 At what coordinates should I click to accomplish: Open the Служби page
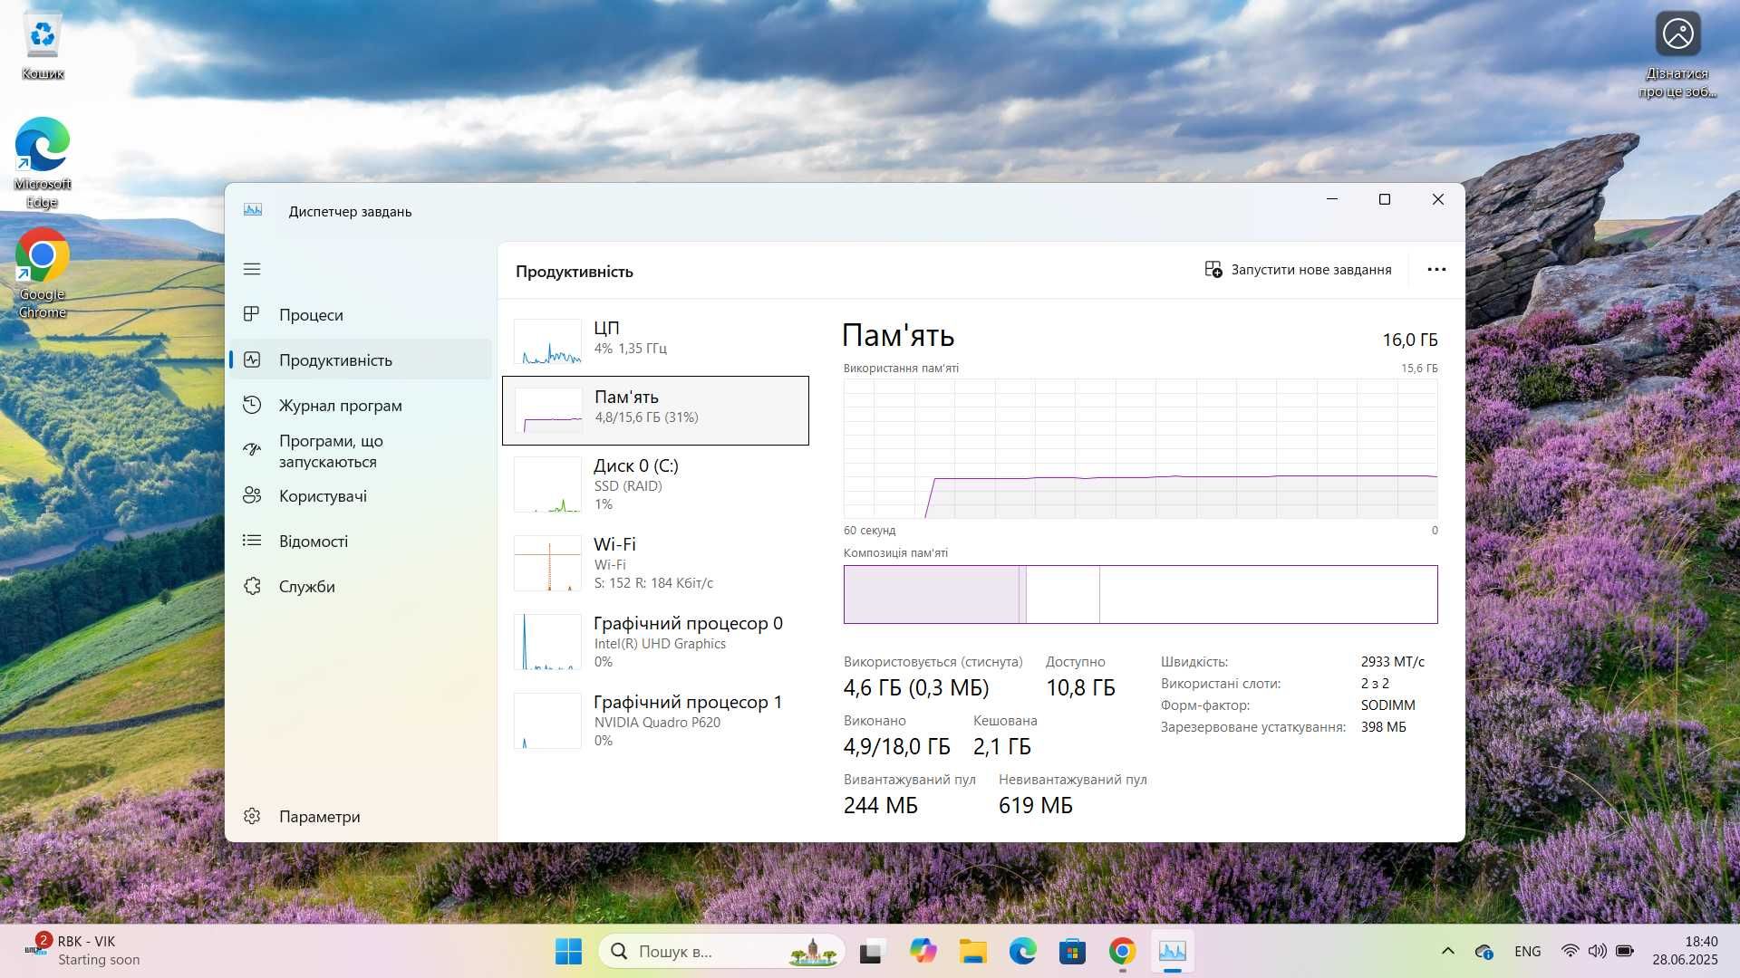[x=360, y=587]
